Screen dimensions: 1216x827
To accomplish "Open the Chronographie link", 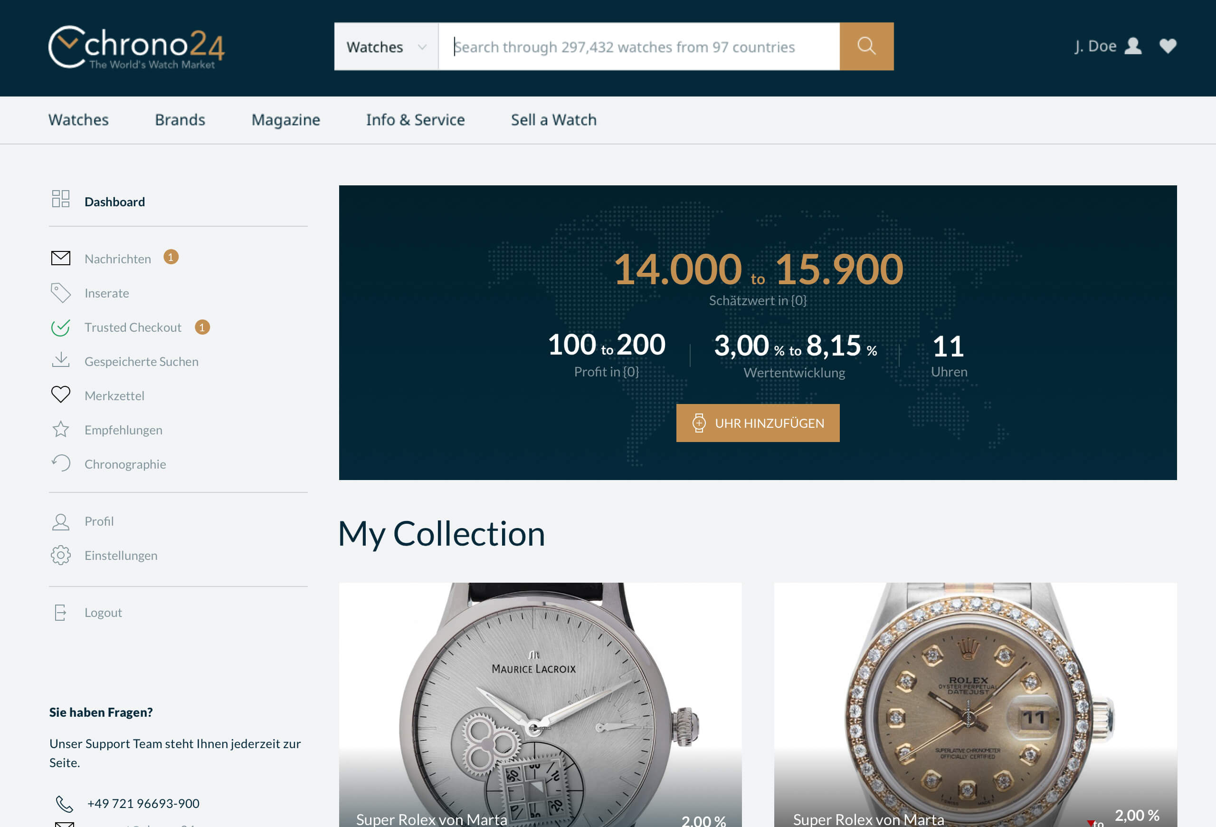I will click(125, 464).
